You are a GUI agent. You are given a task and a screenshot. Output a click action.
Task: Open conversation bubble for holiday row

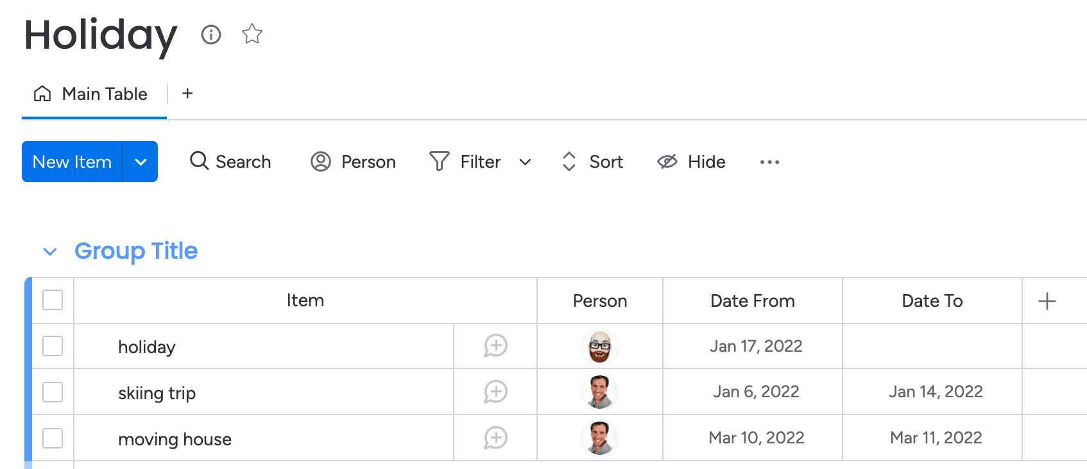coord(495,346)
